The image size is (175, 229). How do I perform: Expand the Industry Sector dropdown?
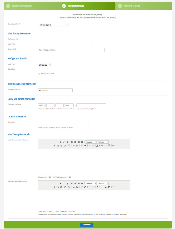[x=55, y=90]
